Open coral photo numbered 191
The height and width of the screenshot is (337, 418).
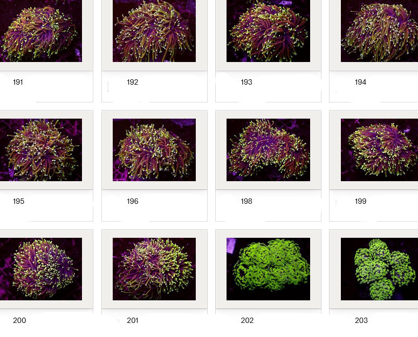[41, 31]
